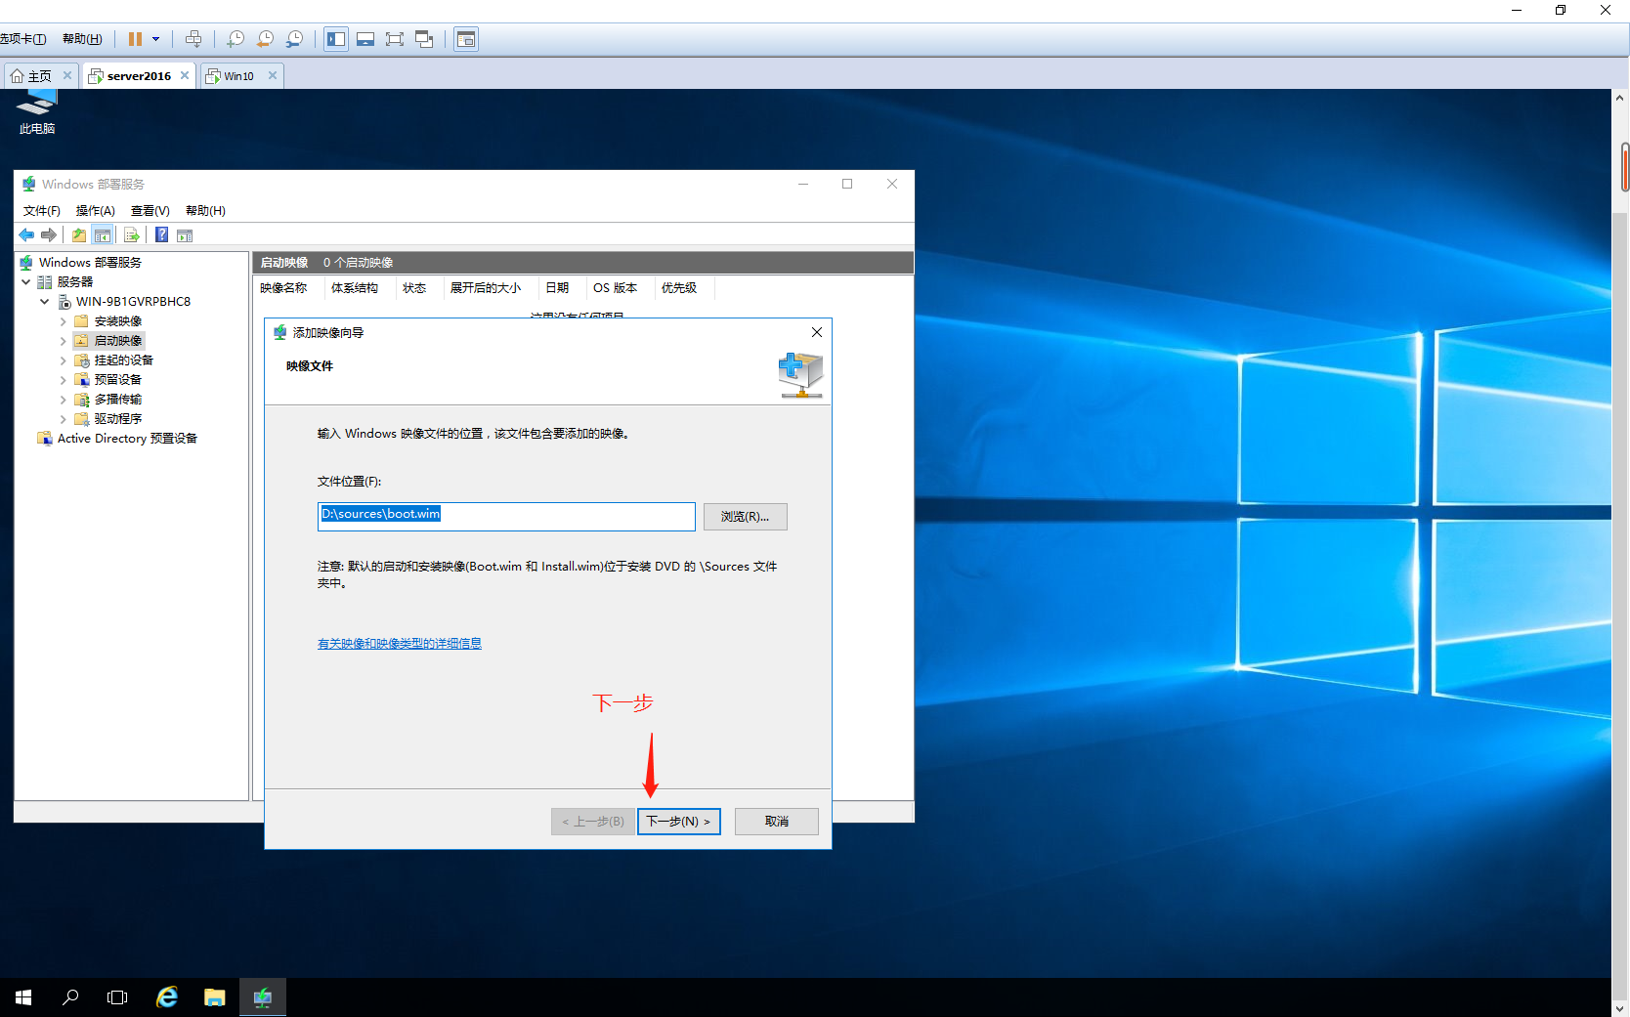The width and height of the screenshot is (1630, 1017).
Task: Open link 有关映像和映像类型的详细信息
Action: (x=400, y=643)
